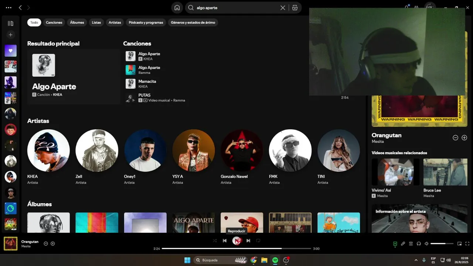Open the queue icon

click(411, 244)
